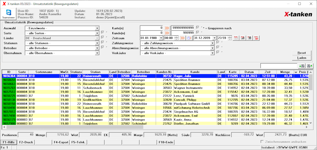Open start date picker 01.01.1900 dropdown
This screenshot has height=150, width=317.
[x=161, y=38]
